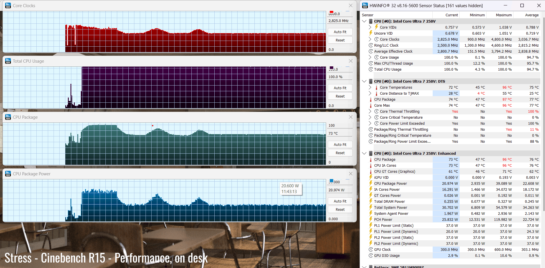Click the lightning icon beside Total System Power

[371, 207]
